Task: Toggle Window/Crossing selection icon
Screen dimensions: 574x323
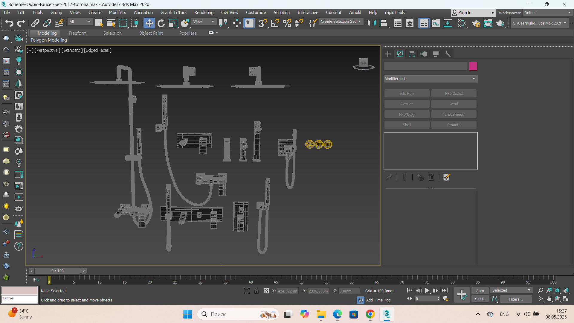Action: coord(135,23)
